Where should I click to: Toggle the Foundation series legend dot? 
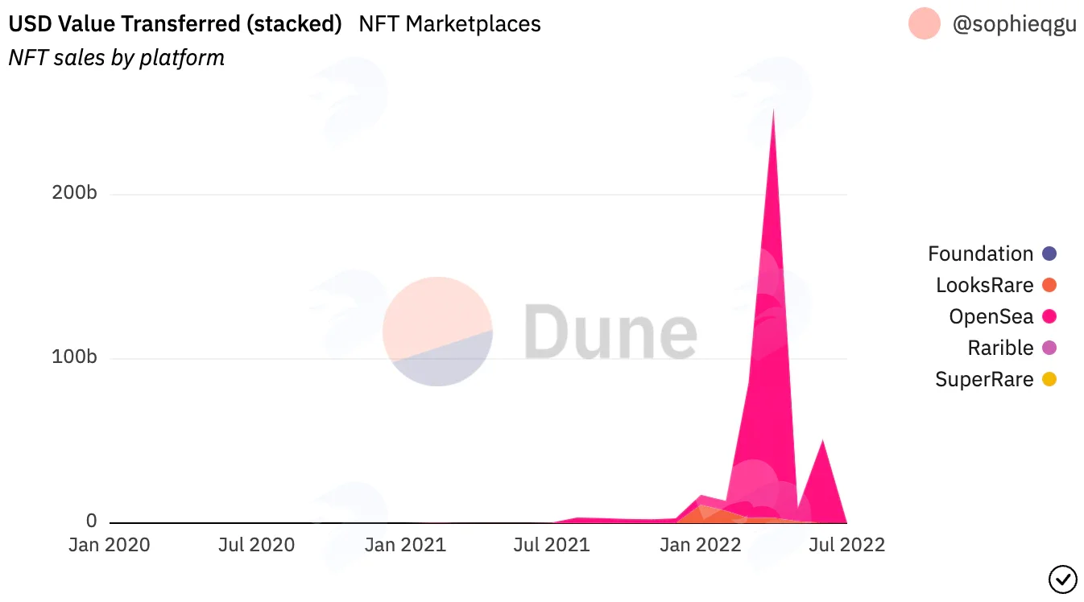(x=1049, y=254)
